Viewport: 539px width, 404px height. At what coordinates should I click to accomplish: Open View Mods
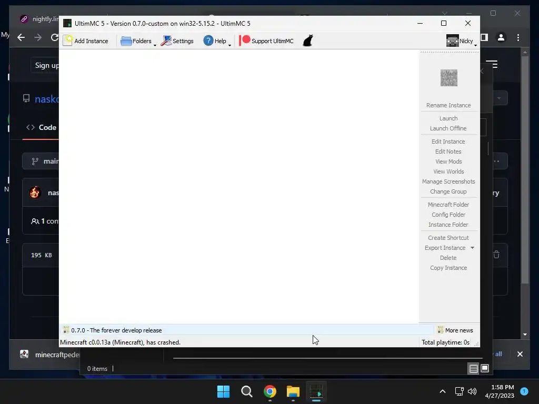click(x=448, y=161)
